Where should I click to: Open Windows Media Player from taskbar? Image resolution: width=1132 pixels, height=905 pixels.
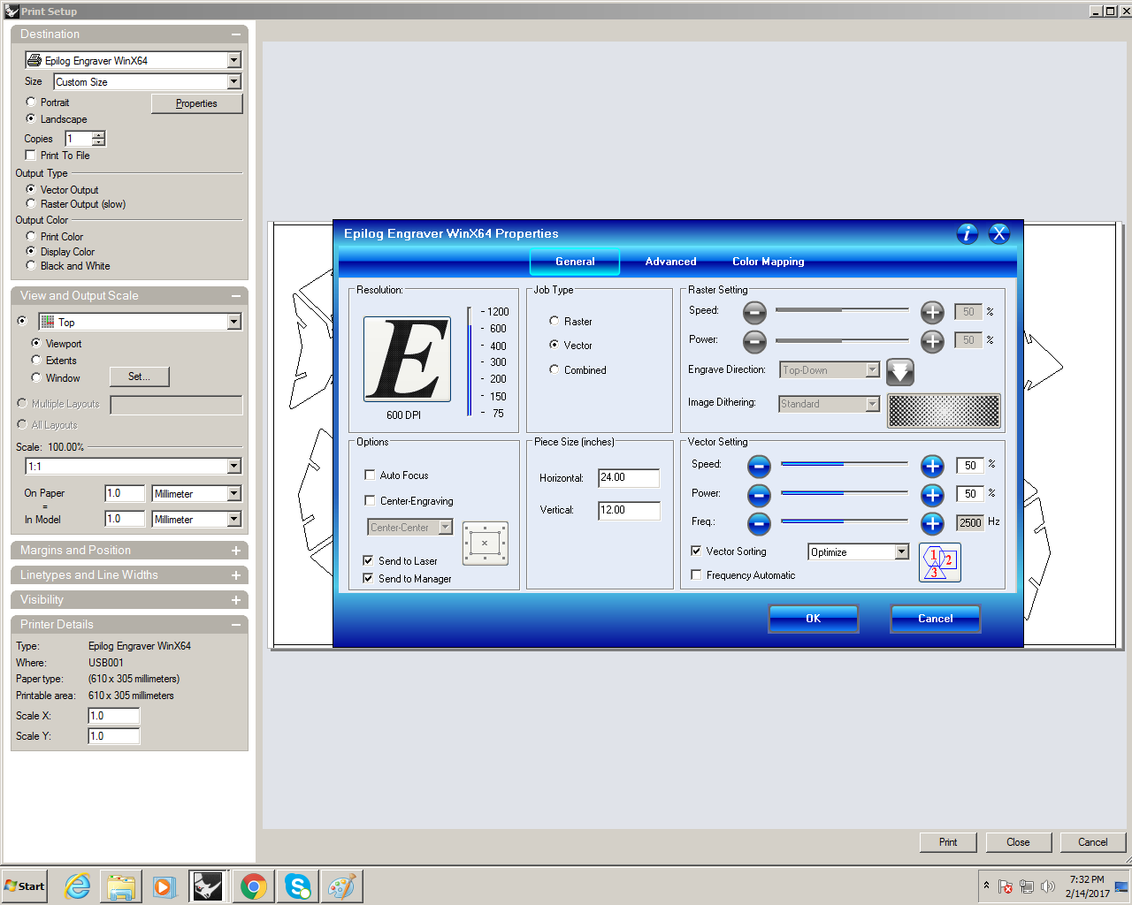click(164, 886)
